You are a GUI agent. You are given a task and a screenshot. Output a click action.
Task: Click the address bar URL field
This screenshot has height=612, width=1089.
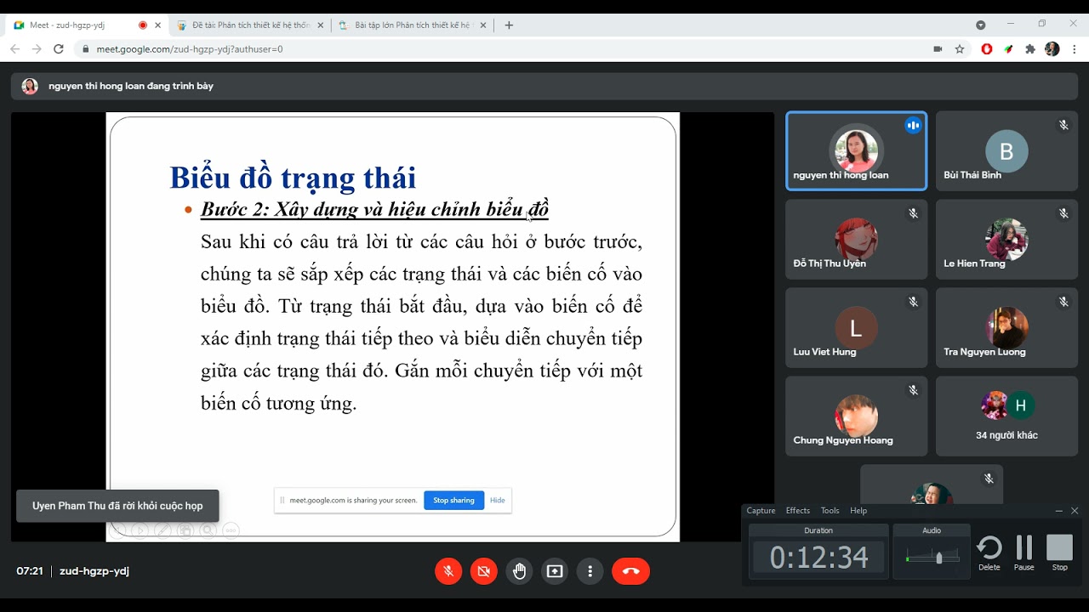(510, 49)
